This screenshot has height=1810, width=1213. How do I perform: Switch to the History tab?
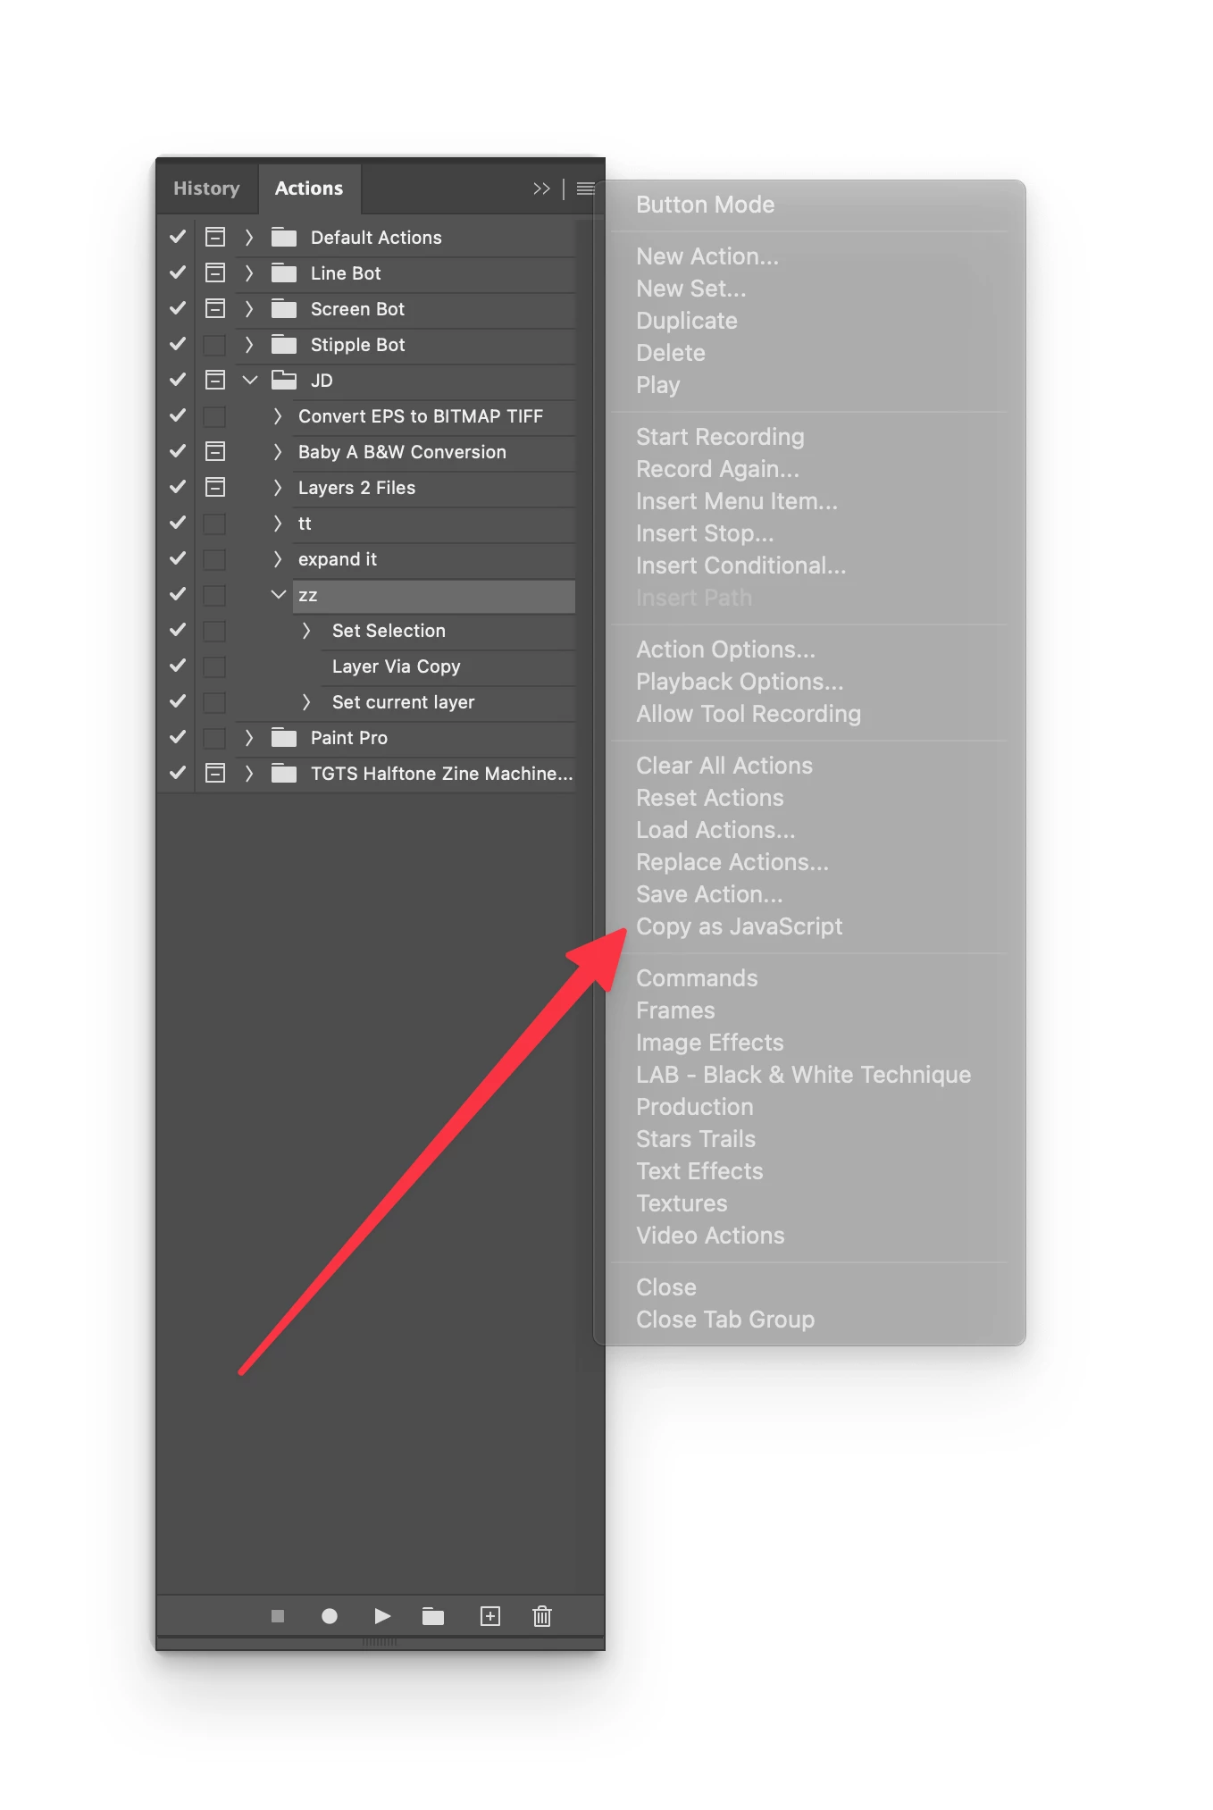coord(207,189)
